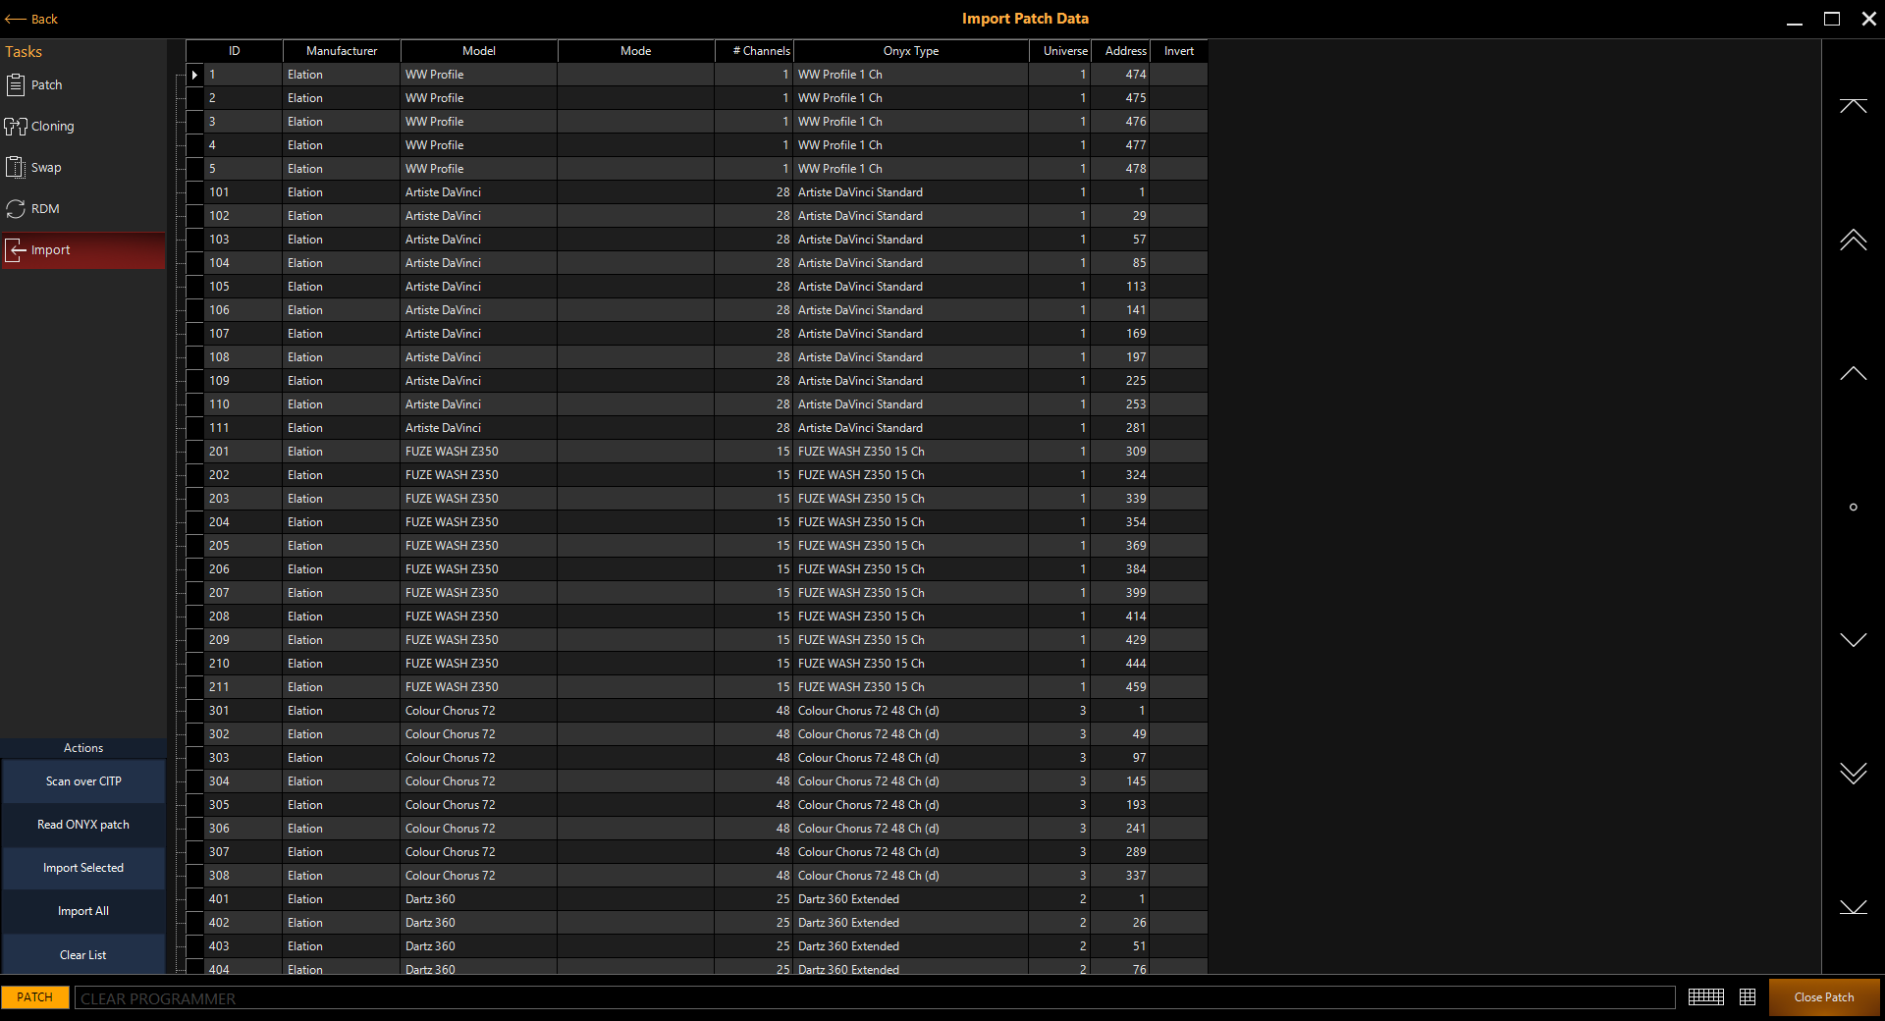This screenshot has height=1021, width=1885.
Task: Jump to bottom of list arrow
Action: click(1853, 907)
